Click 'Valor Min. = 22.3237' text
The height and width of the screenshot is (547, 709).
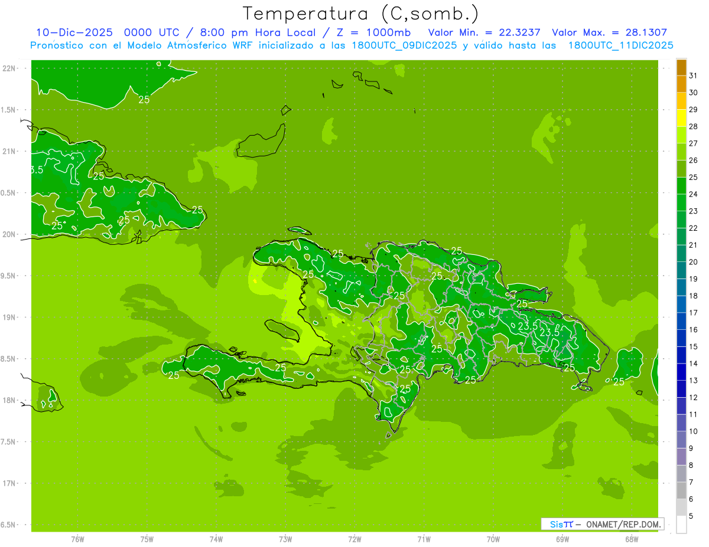click(x=484, y=32)
